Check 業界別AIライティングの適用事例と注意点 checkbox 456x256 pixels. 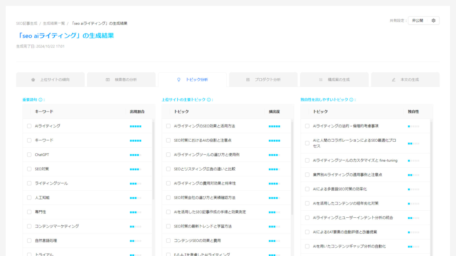[307, 175]
